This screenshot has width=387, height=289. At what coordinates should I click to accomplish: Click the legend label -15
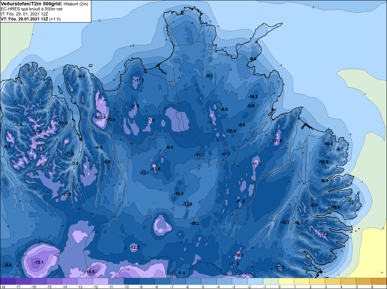pyautogui.click(x=49, y=287)
